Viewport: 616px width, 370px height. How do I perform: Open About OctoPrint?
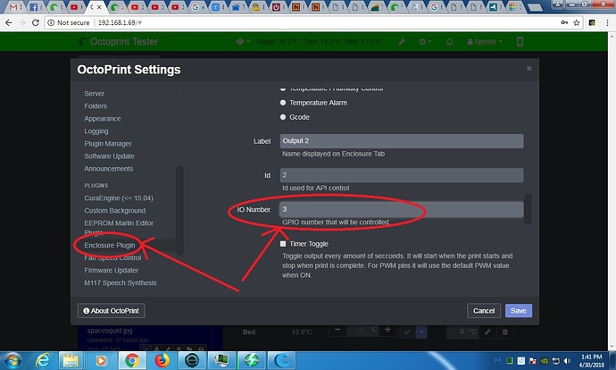coord(112,311)
